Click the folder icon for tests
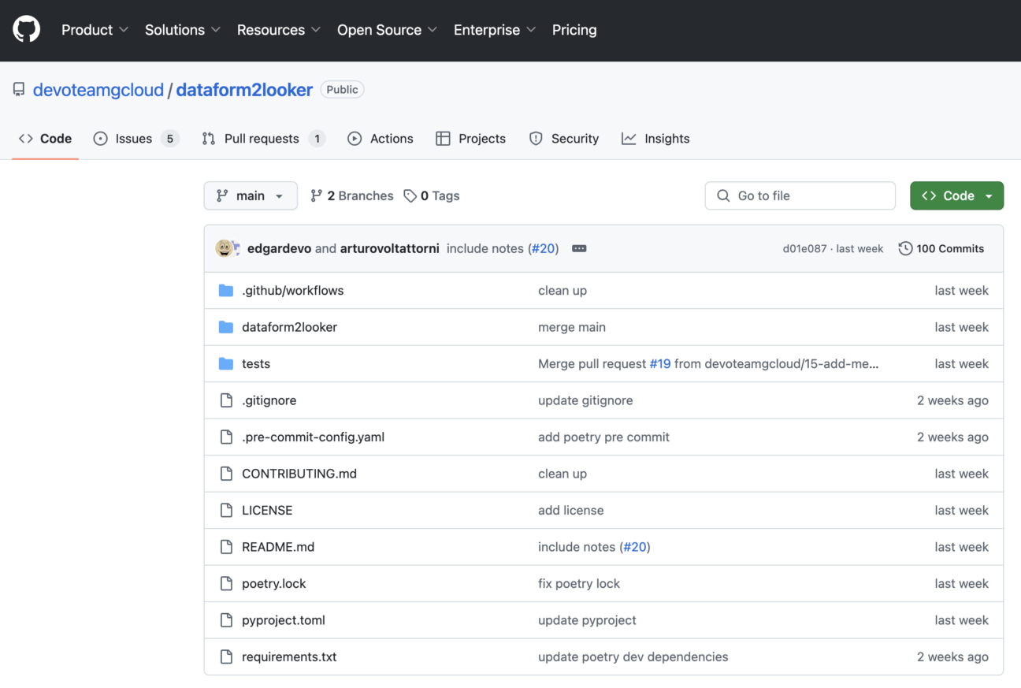This screenshot has height=688, width=1021. tap(226, 364)
